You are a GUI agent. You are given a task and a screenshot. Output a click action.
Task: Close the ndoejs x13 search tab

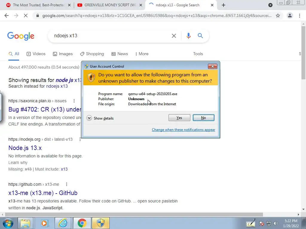[212, 5]
